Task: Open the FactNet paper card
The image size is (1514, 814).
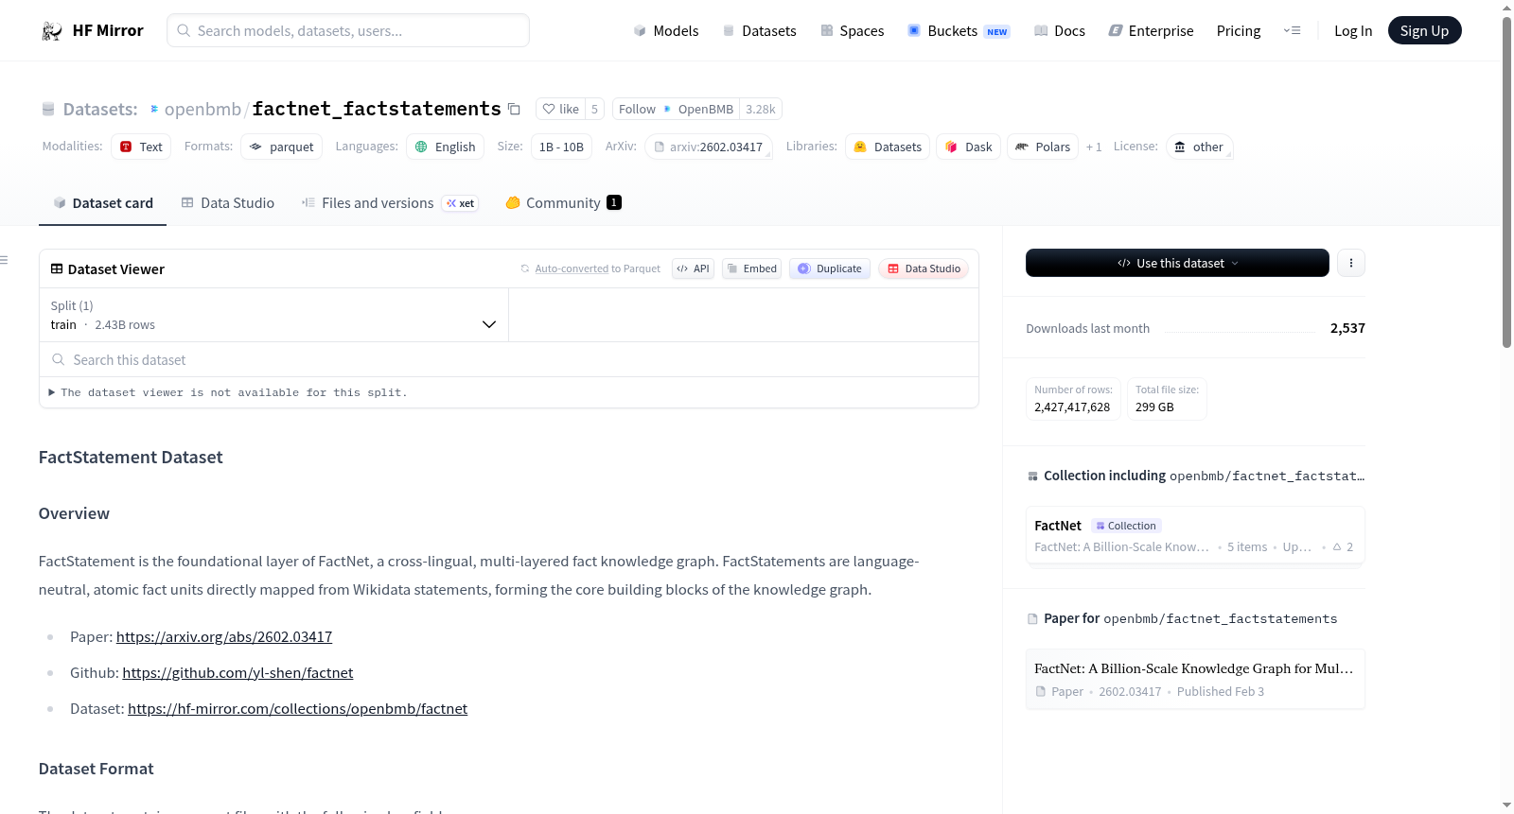Action: (x=1195, y=679)
